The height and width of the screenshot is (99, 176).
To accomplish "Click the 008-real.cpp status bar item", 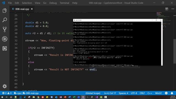I will [31, 93].
